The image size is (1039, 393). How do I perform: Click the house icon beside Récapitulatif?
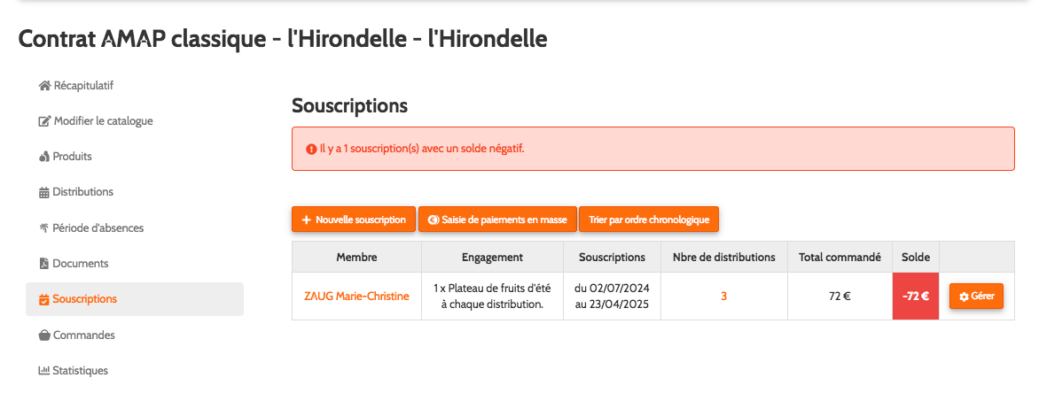44,86
